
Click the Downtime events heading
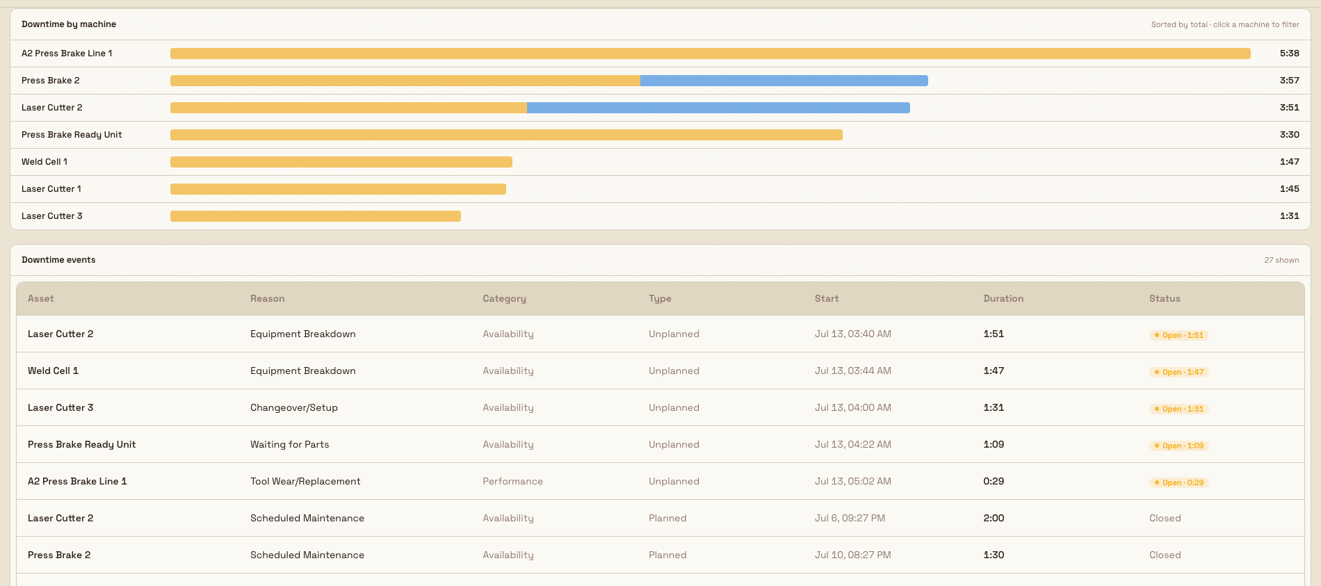58,260
